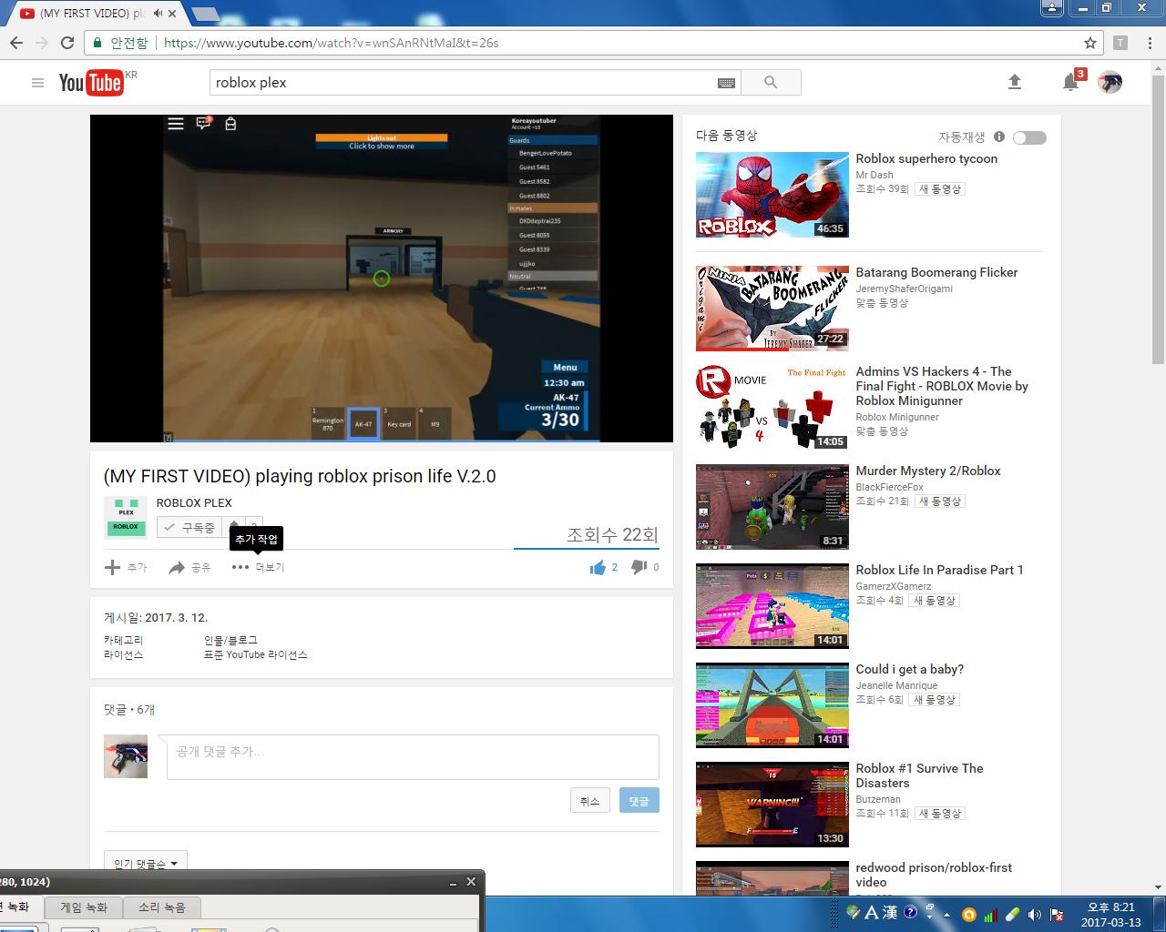Open the redwood prison/roblox-first video title

pyautogui.click(x=934, y=875)
